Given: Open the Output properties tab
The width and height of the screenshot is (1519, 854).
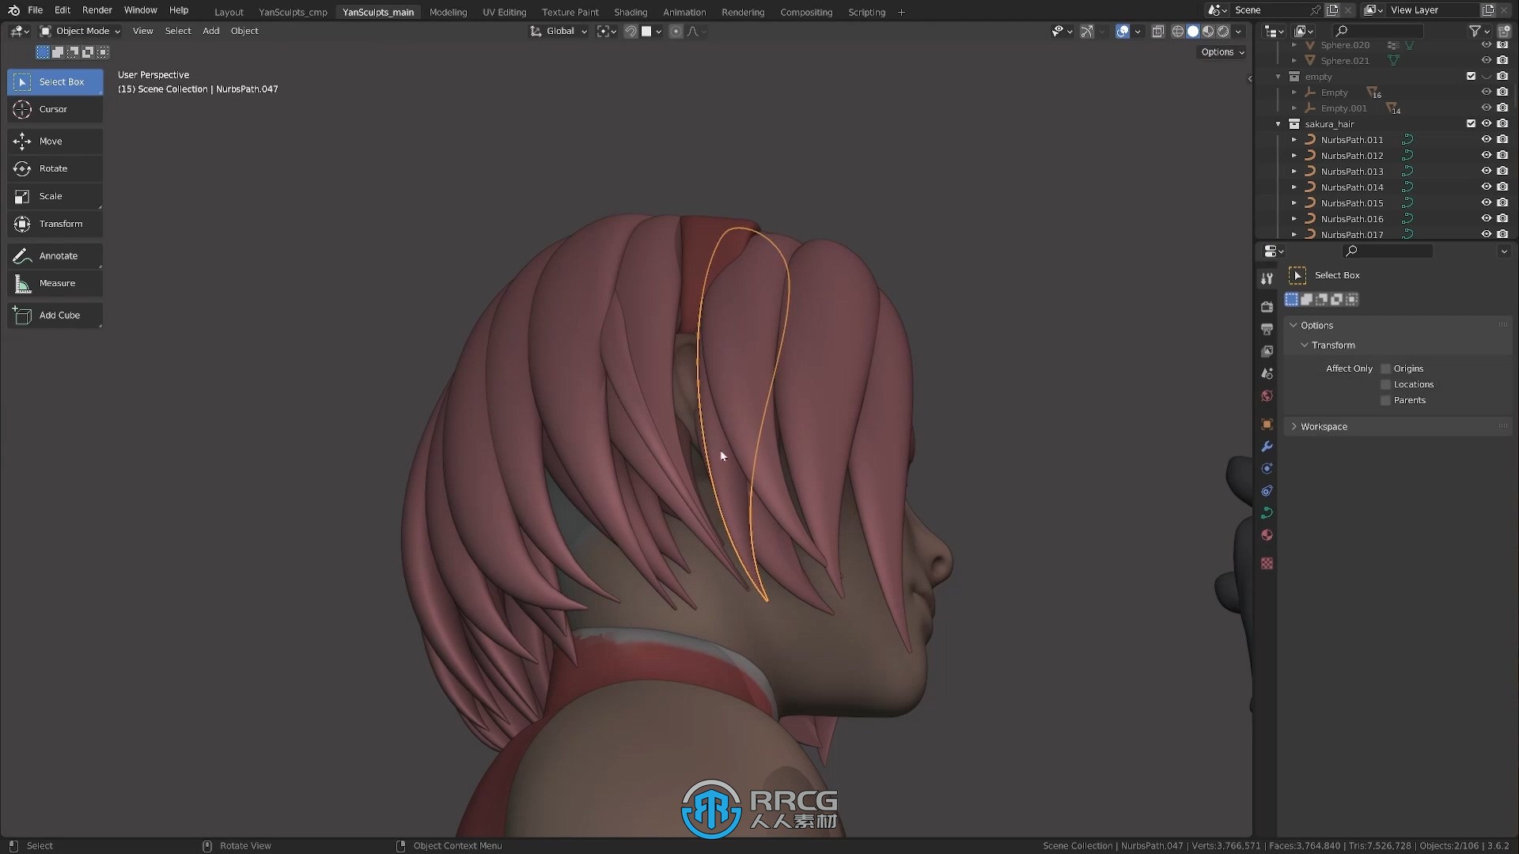Looking at the screenshot, I should (x=1267, y=329).
